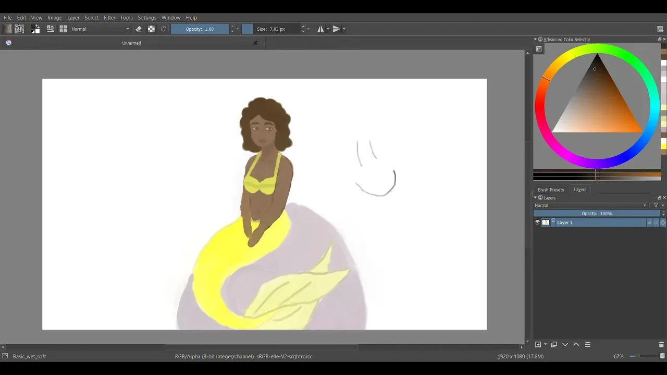667x375 pixels.
Task: Expand the size slider options arrow
Action: pos(308,29)
